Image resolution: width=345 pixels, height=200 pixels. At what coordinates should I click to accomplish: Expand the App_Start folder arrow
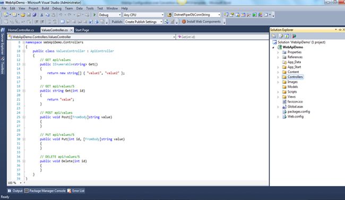click(x=278, y=67)
